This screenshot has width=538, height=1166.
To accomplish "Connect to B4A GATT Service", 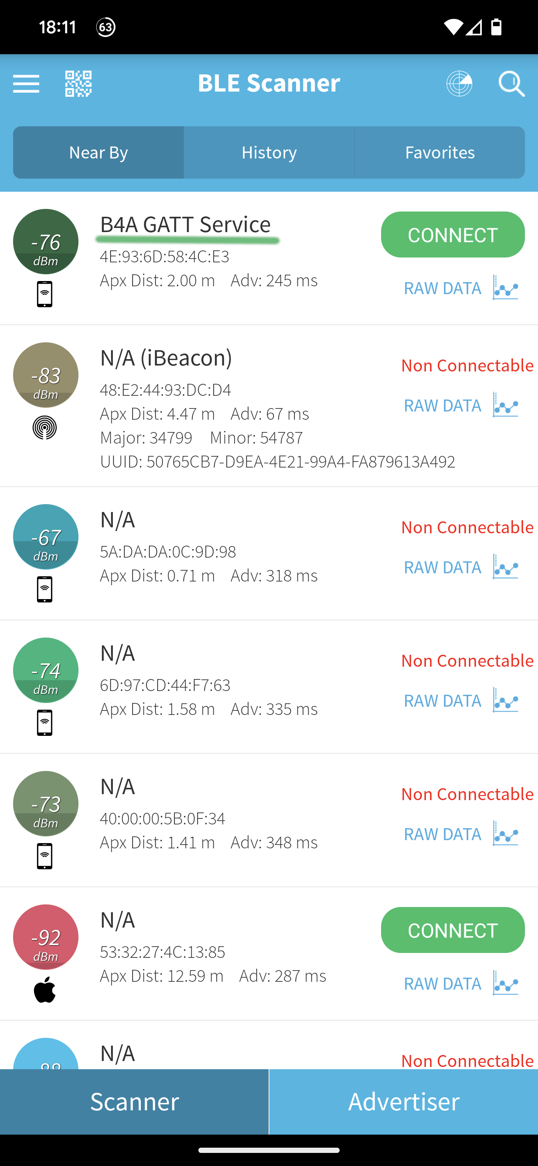I will click(452, 234).
